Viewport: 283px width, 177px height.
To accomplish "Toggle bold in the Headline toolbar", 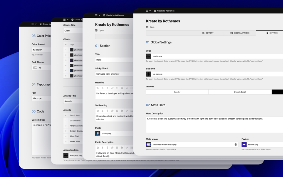I will click(102, 88).
